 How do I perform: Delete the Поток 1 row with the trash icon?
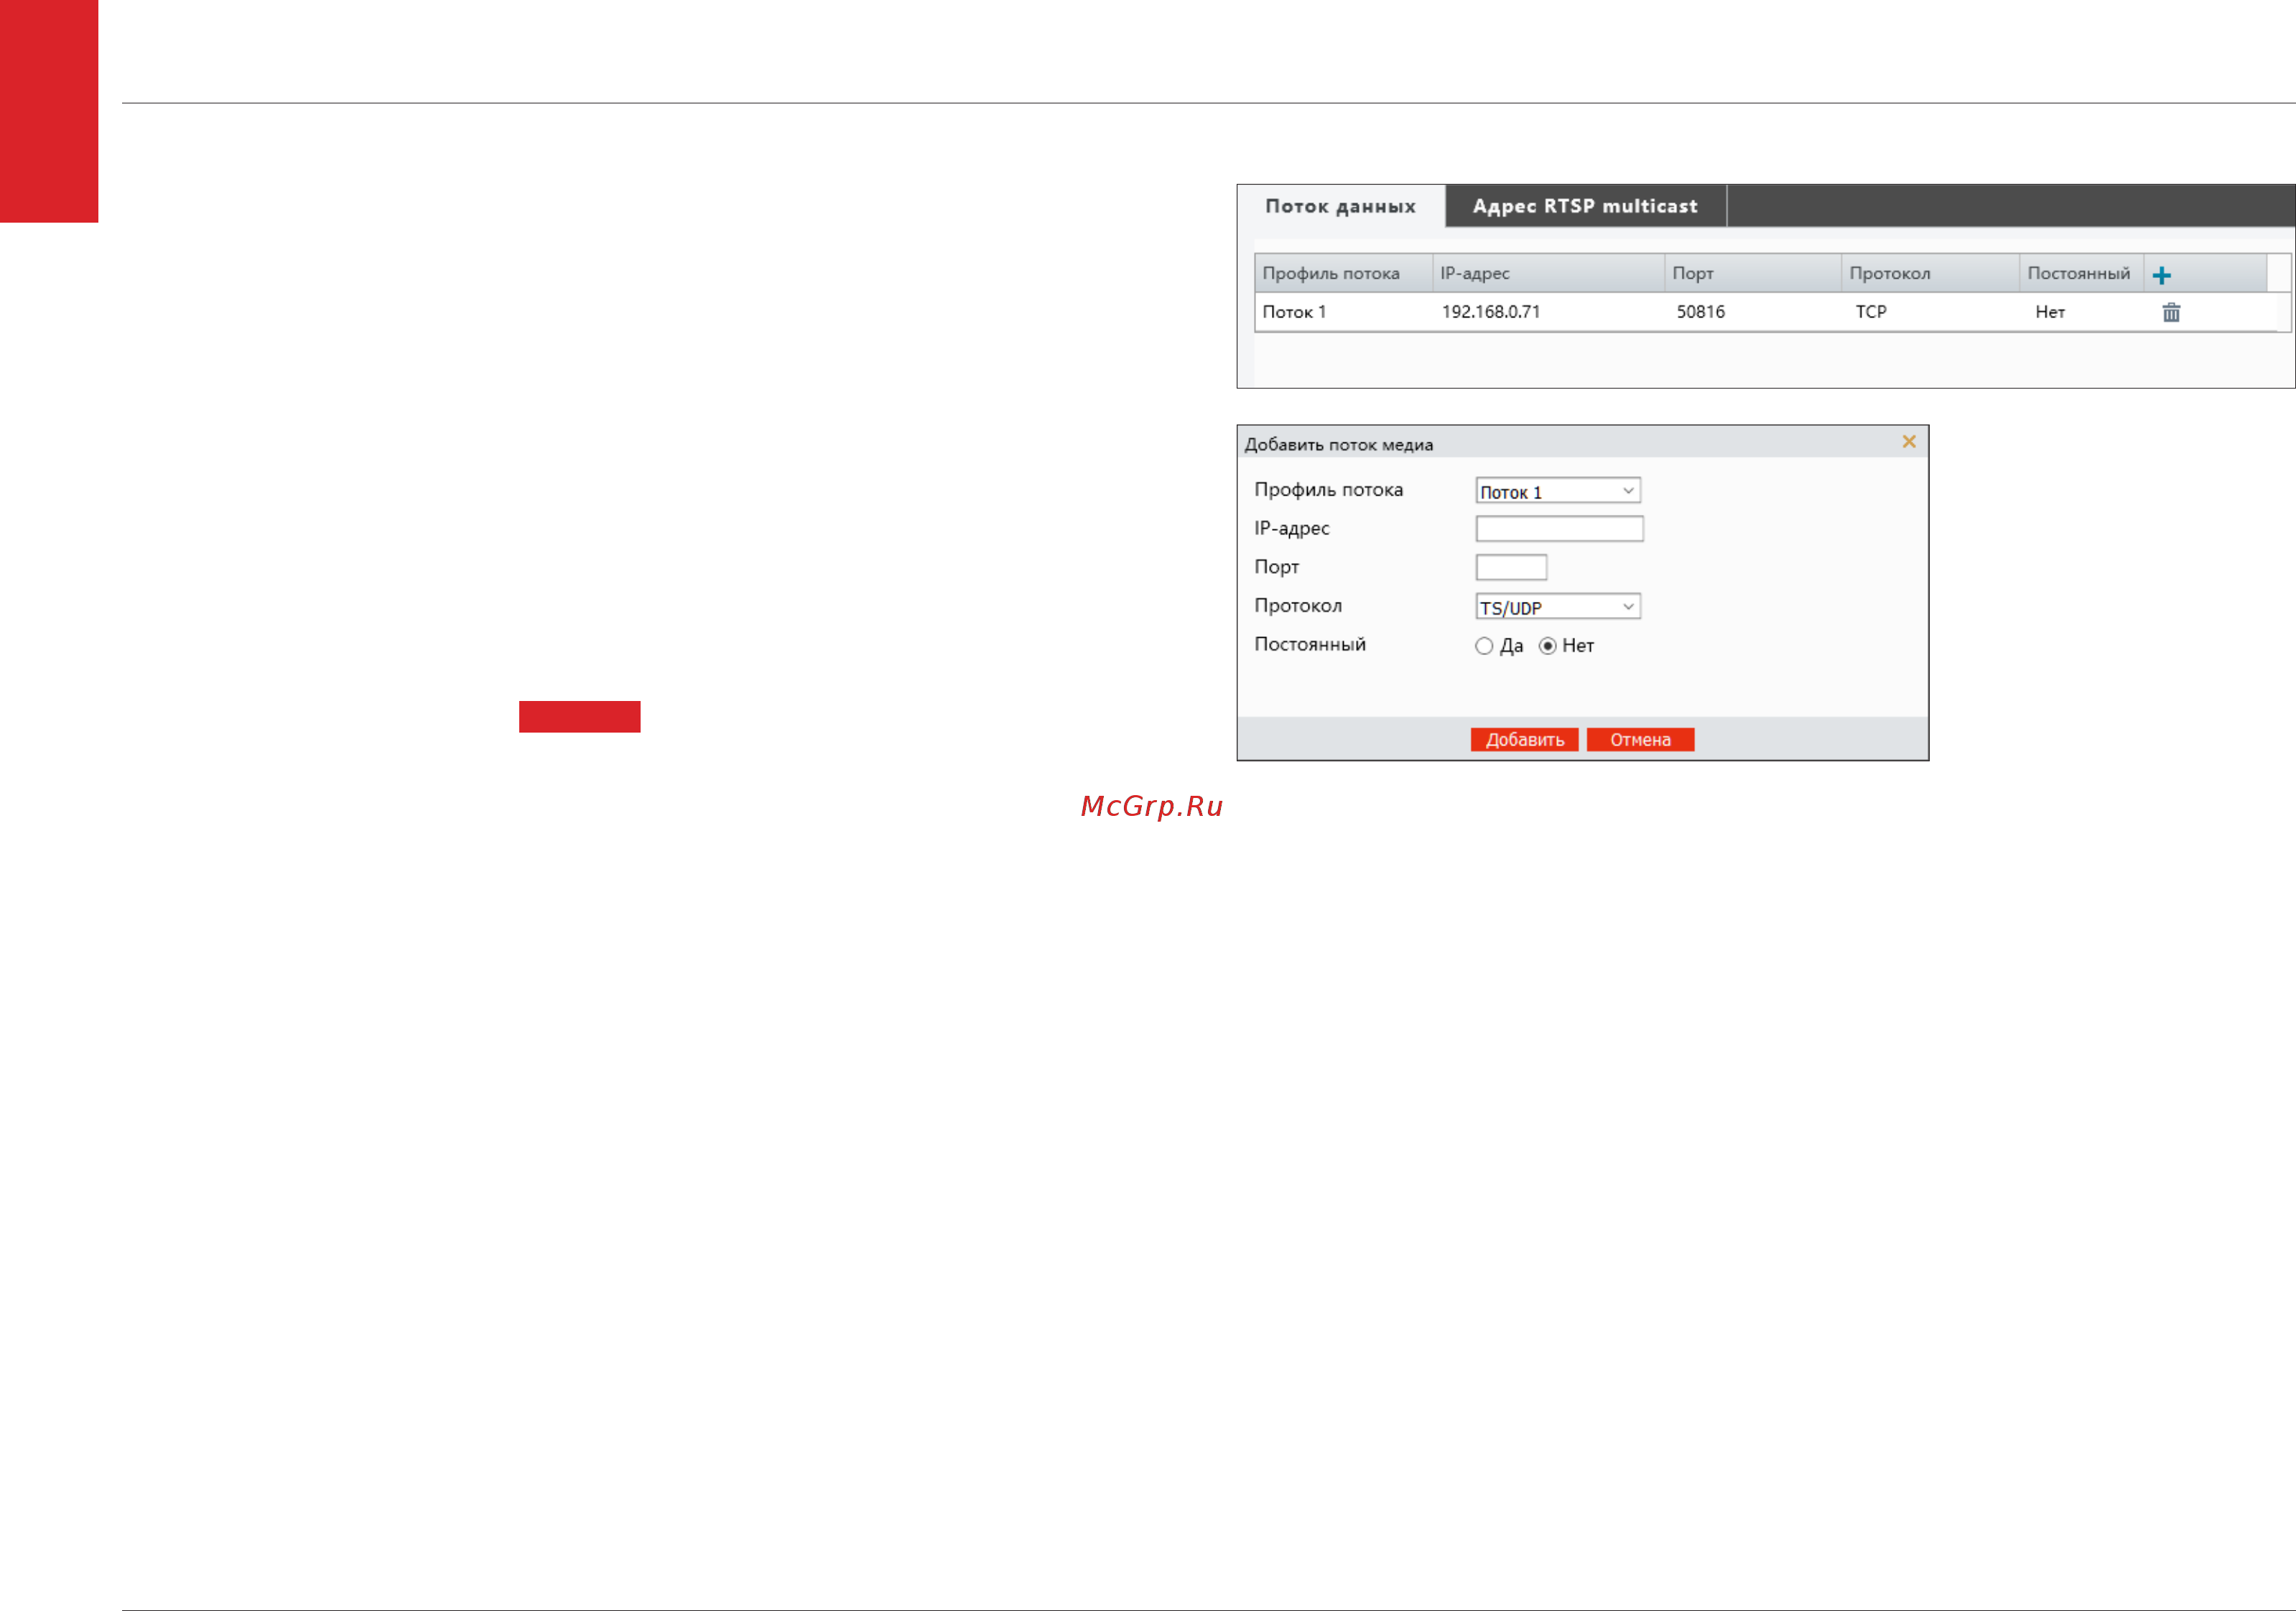click(2171, 313)
